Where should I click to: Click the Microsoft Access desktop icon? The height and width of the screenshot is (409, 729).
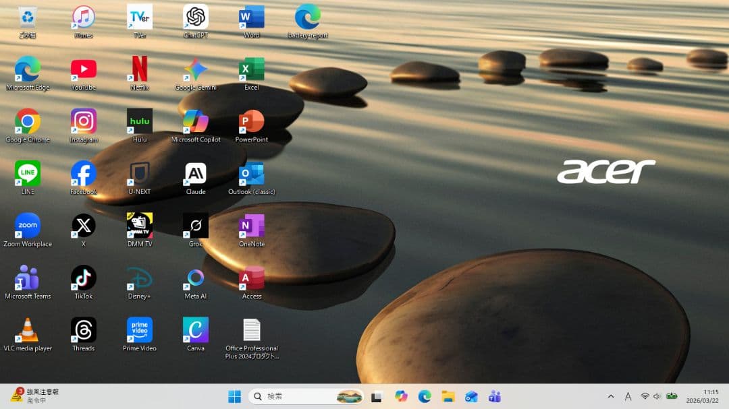[x=252, y=279]
